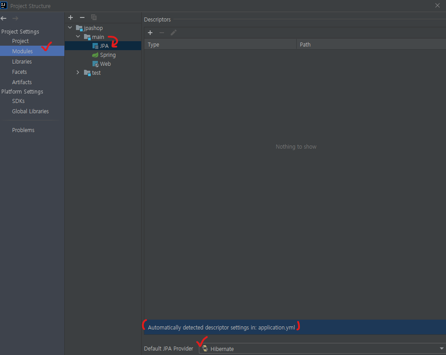
Task: Select the JPA facet label
Action: click(x=104, y=46)
